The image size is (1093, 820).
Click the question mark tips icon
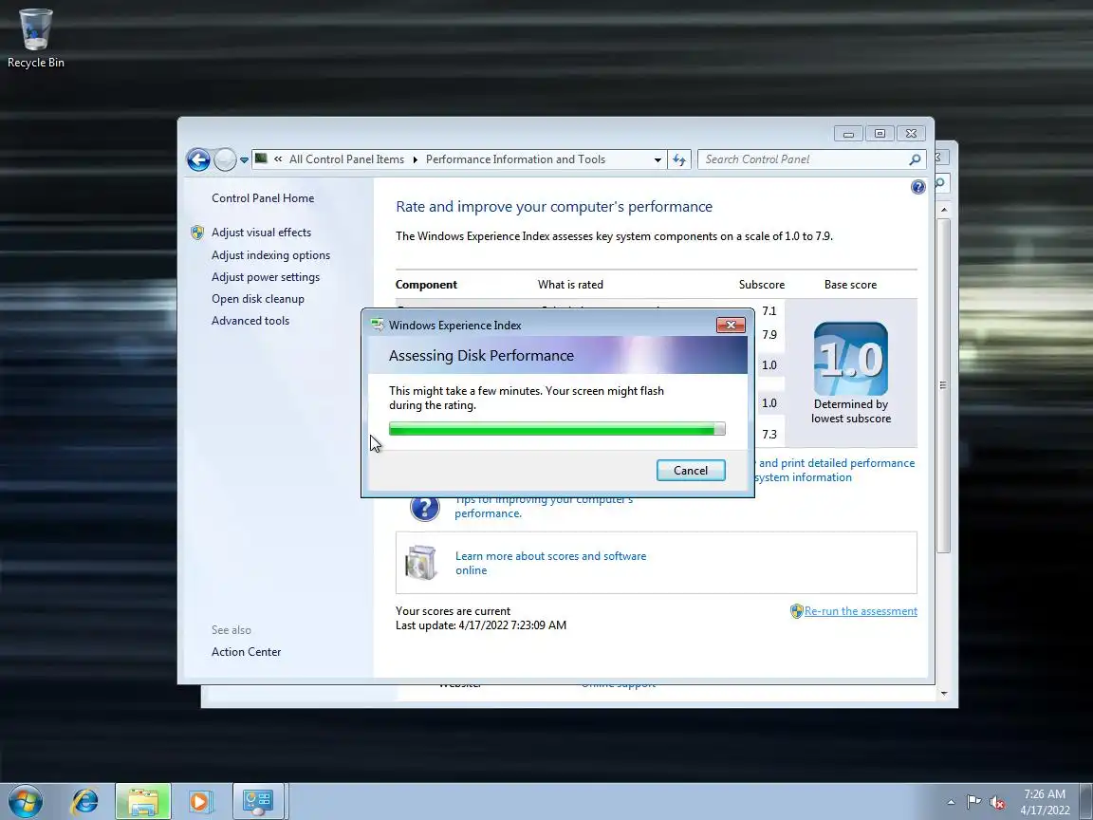click(x=424, y=507)
